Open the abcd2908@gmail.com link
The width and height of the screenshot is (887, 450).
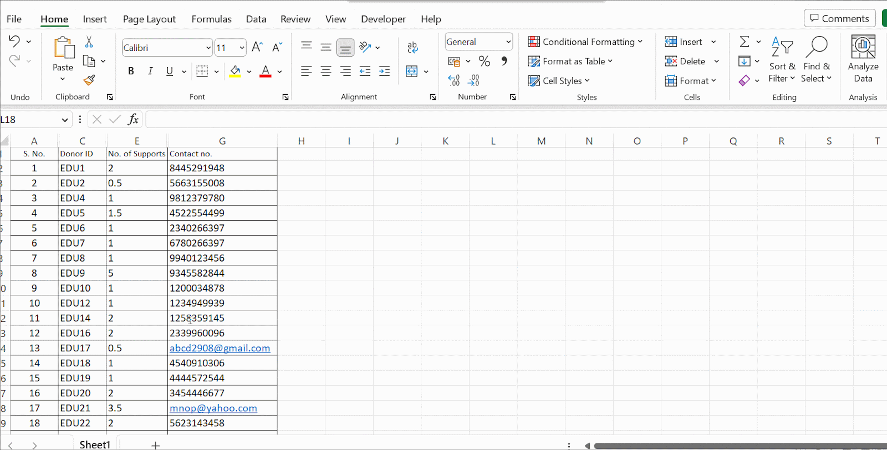pyautogui.click(x=220, y=348)
